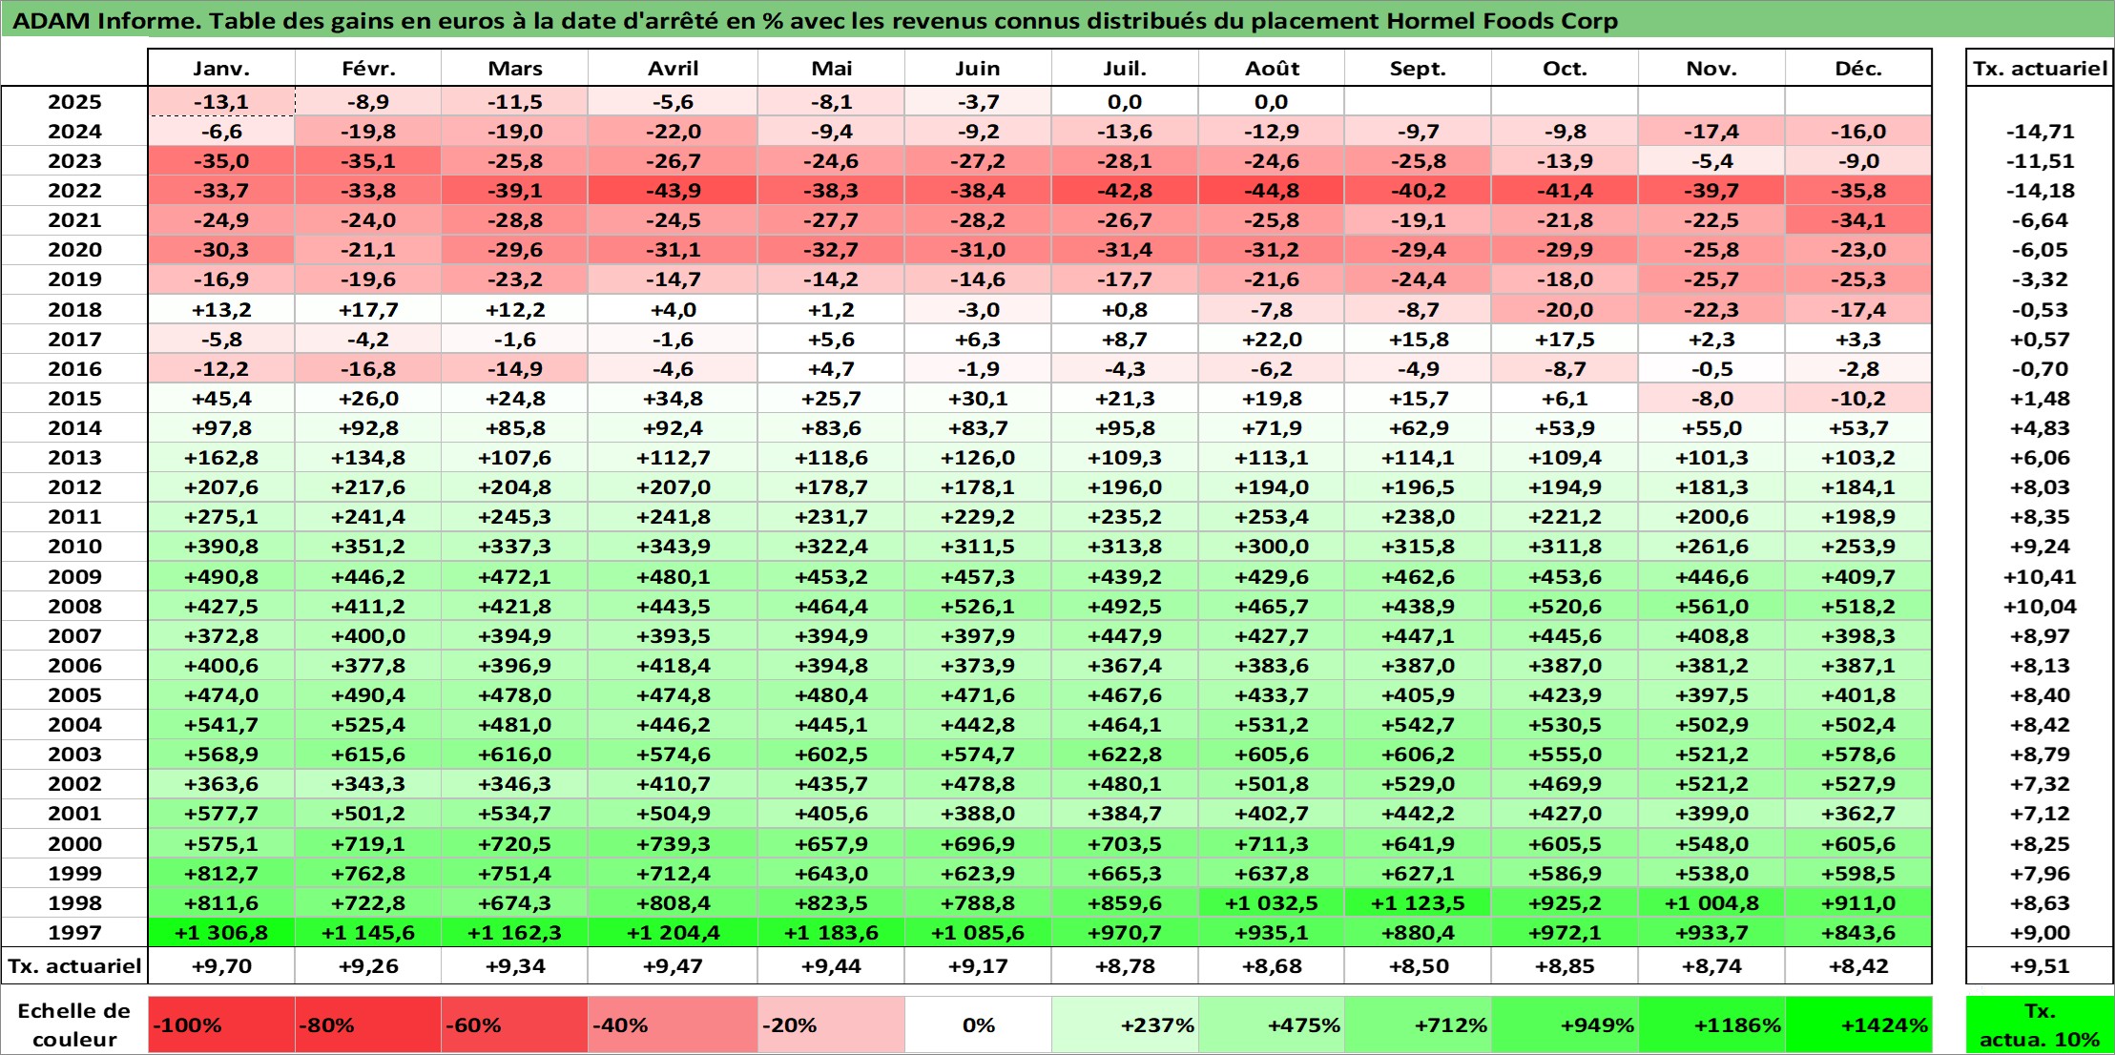Click actuarial rate '-14,71' for 2024

2040,132
